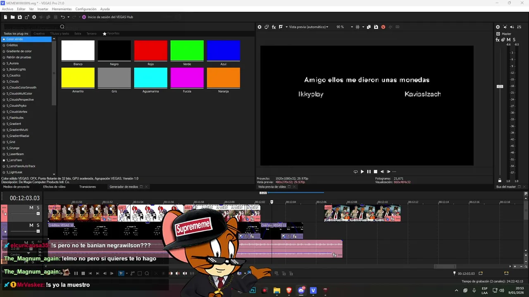Open the Editar menu
This screenshot has height=297, width=529.
click(21, 9)
